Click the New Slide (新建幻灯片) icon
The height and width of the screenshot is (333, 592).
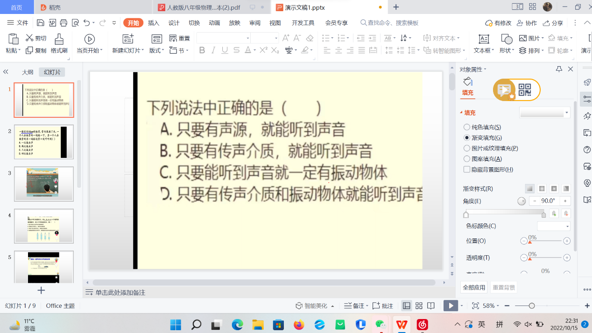tap(128, 39)
